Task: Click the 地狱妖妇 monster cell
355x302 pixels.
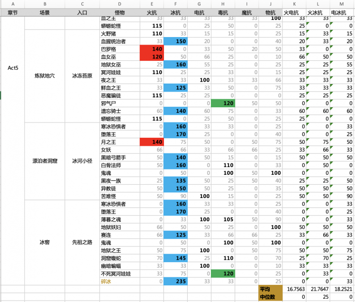Action: [119, 227]
